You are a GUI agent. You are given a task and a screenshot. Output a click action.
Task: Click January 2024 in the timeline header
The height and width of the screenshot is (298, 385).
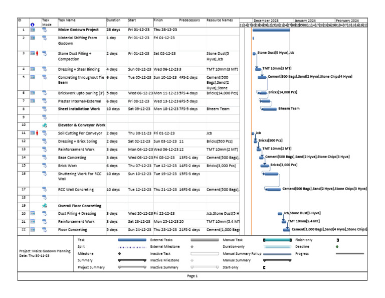[x=305, y=21]
